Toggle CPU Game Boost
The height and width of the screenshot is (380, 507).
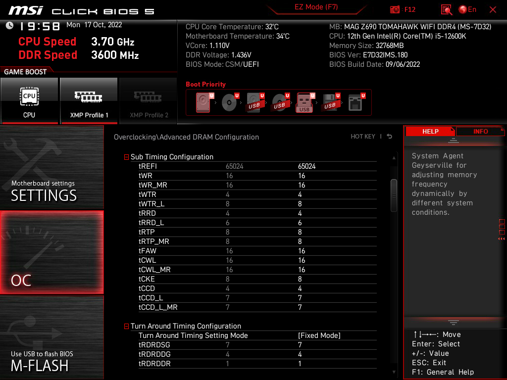29,100
